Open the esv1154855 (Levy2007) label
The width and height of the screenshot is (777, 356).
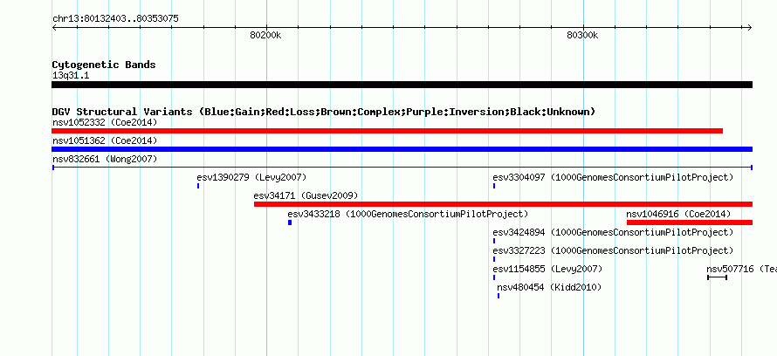[547, 269]
